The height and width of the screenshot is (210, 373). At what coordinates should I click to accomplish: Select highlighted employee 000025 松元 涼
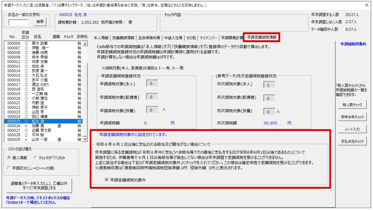[x=43, y=121]
